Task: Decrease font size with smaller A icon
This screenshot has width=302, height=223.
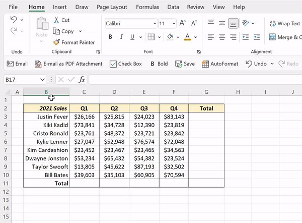Action: tap(194, 23)
